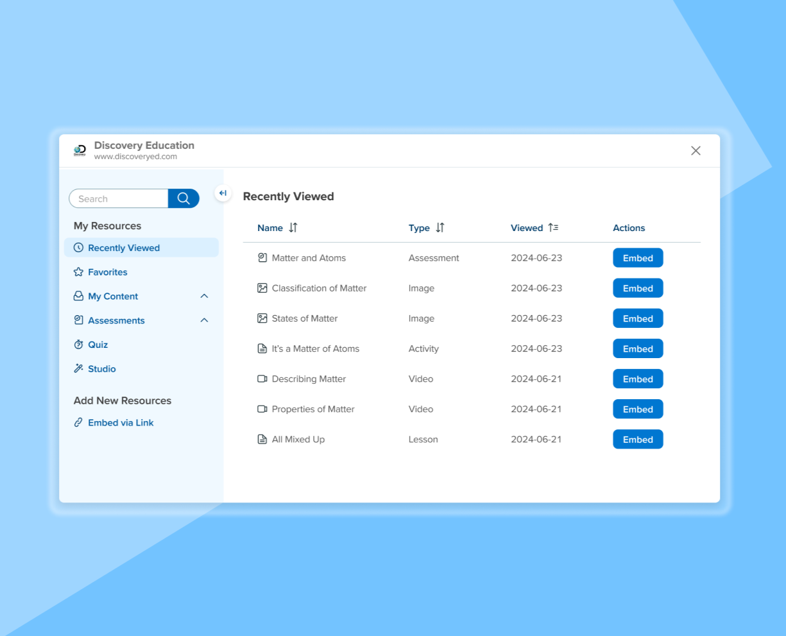Screen dimensions: 786x636
Task: Sort by Name using sort arrows icon
Action: (x=293, y=228)
